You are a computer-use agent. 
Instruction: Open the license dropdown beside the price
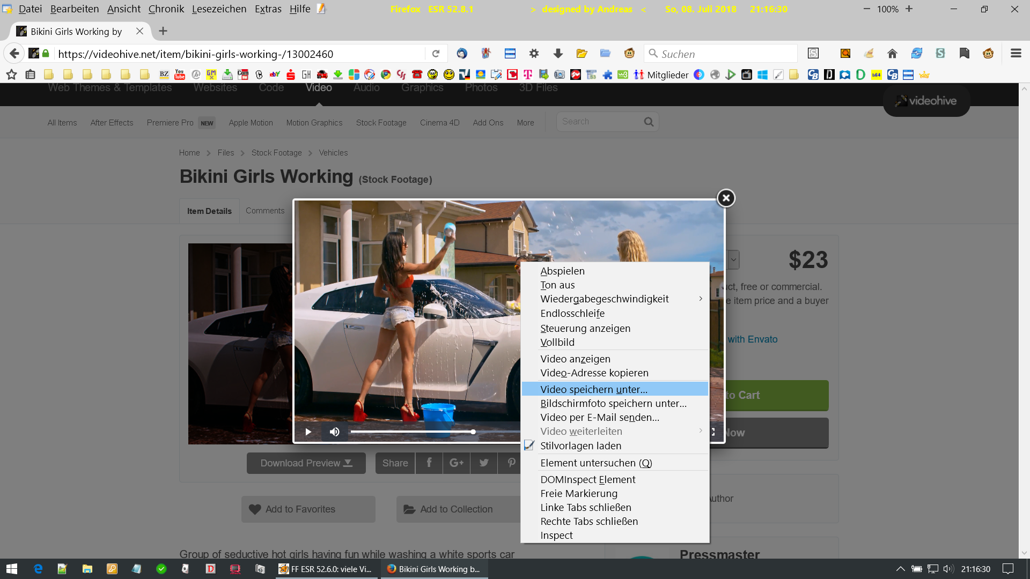[733, 260]
